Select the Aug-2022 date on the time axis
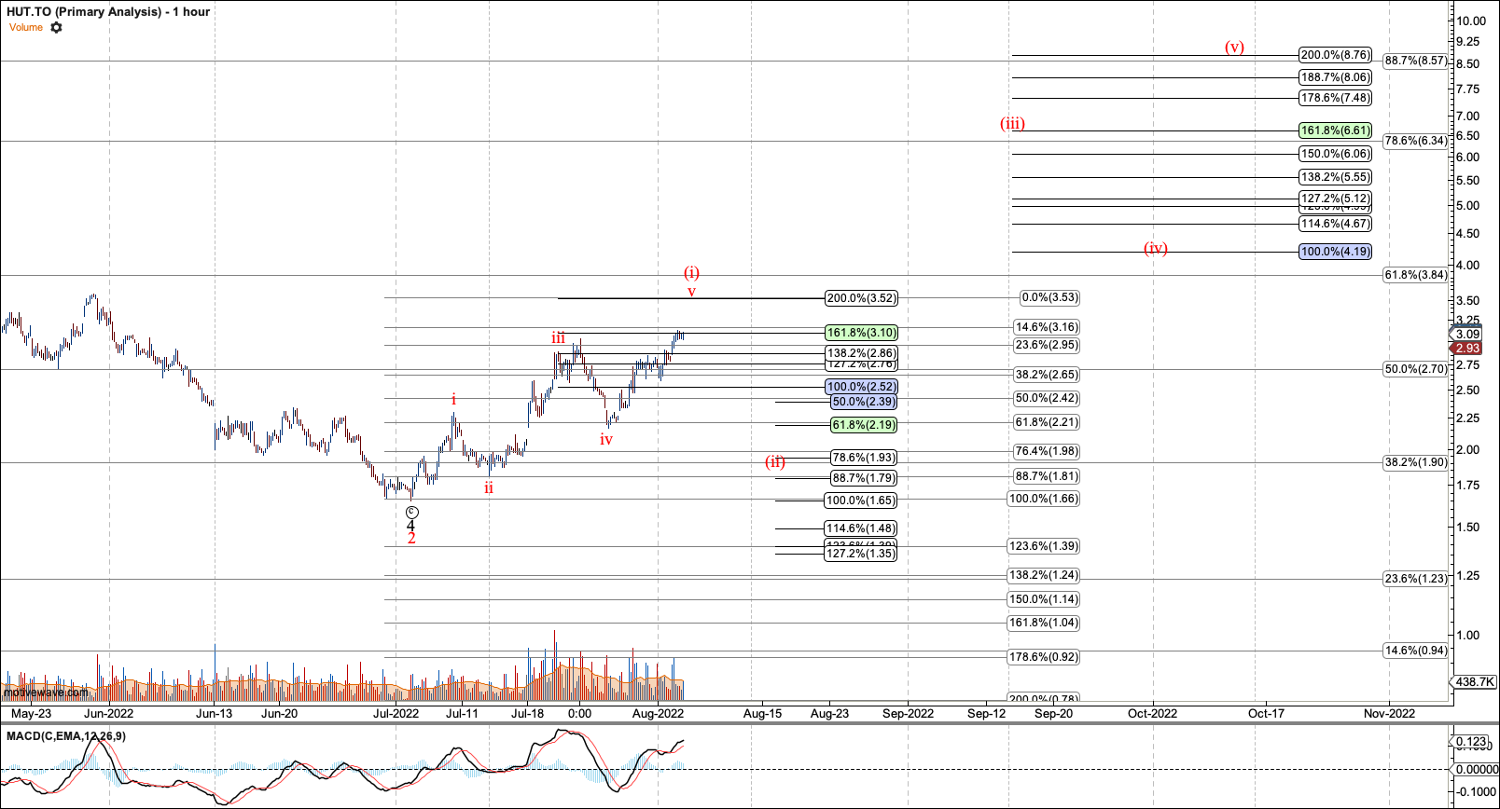This screenshot has width=1500, height=809. (x=658, y=714)
